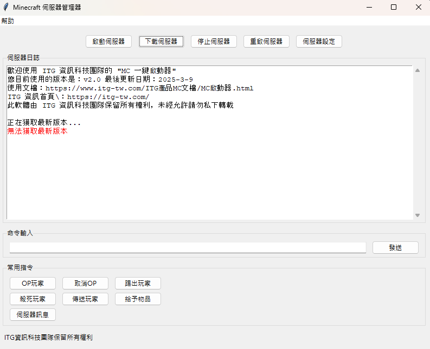This screenshot has width=430, height=349.
Task: Click the feather app icon in title bar
Action: coord(6,7)
